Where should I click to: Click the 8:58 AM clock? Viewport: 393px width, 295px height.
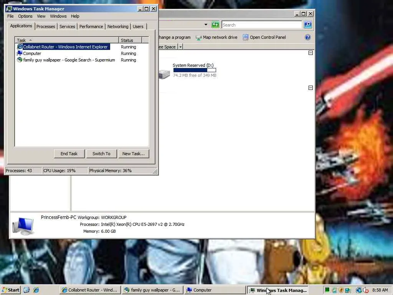pos(380,290)
